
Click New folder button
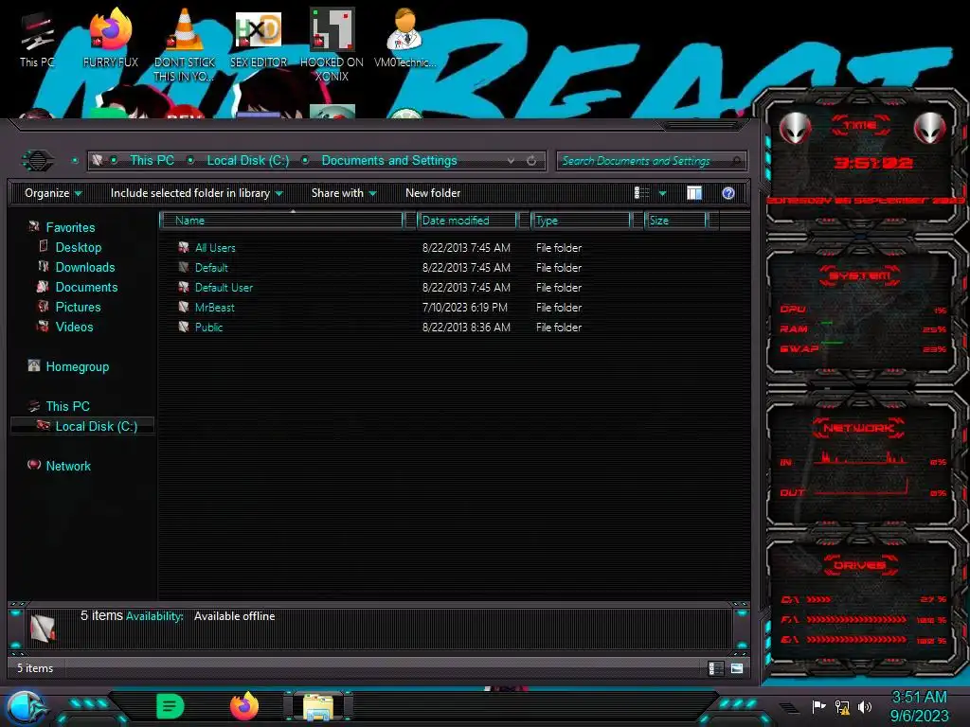[x=433, y=193]
